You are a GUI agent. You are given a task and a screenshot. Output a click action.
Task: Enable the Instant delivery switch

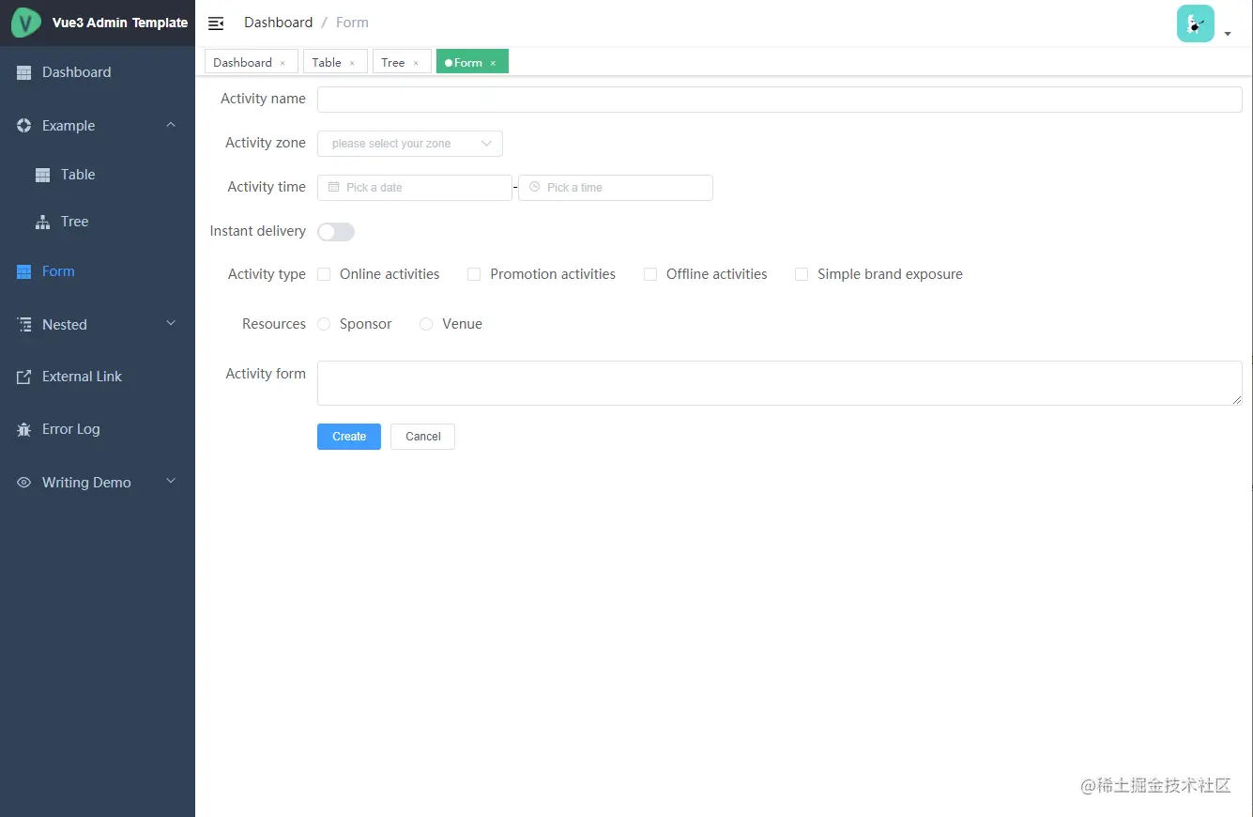coord(335,231)
